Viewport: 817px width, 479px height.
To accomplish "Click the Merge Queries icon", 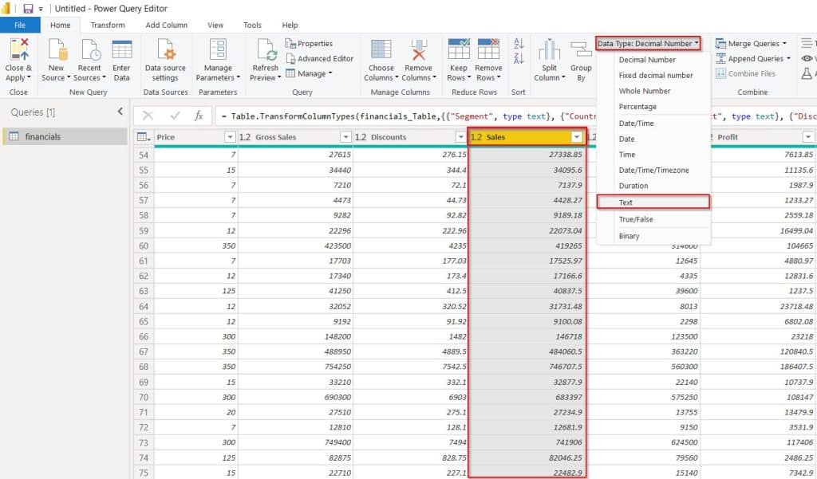I will point(720,44).
